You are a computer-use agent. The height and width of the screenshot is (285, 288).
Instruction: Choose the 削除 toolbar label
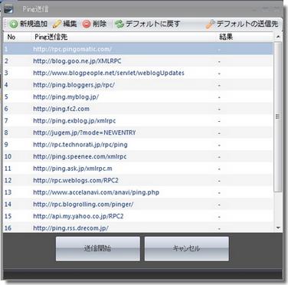(x=100, y=24)
